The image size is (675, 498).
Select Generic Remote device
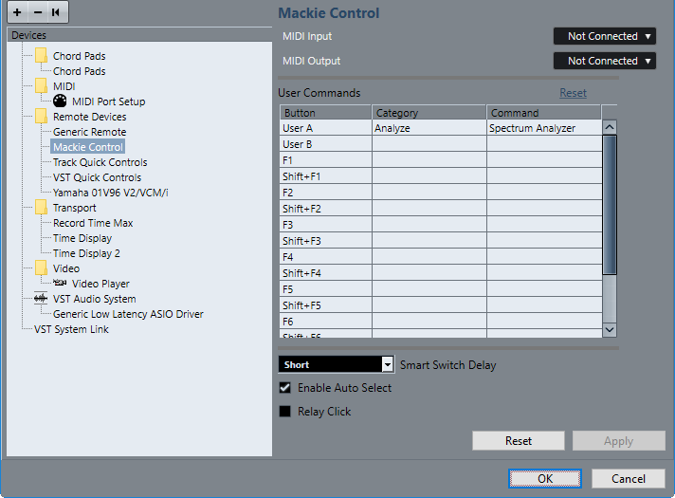89,132
